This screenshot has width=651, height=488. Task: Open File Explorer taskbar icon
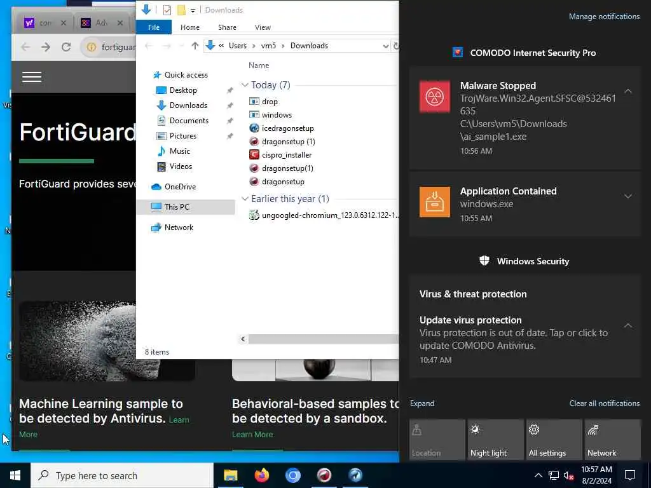click(230, 475)
